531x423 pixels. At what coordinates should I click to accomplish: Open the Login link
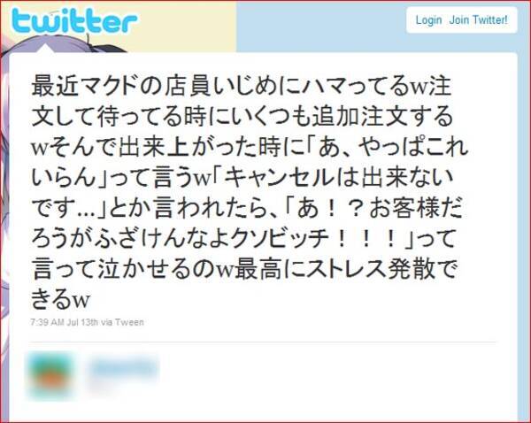(428, 20)
